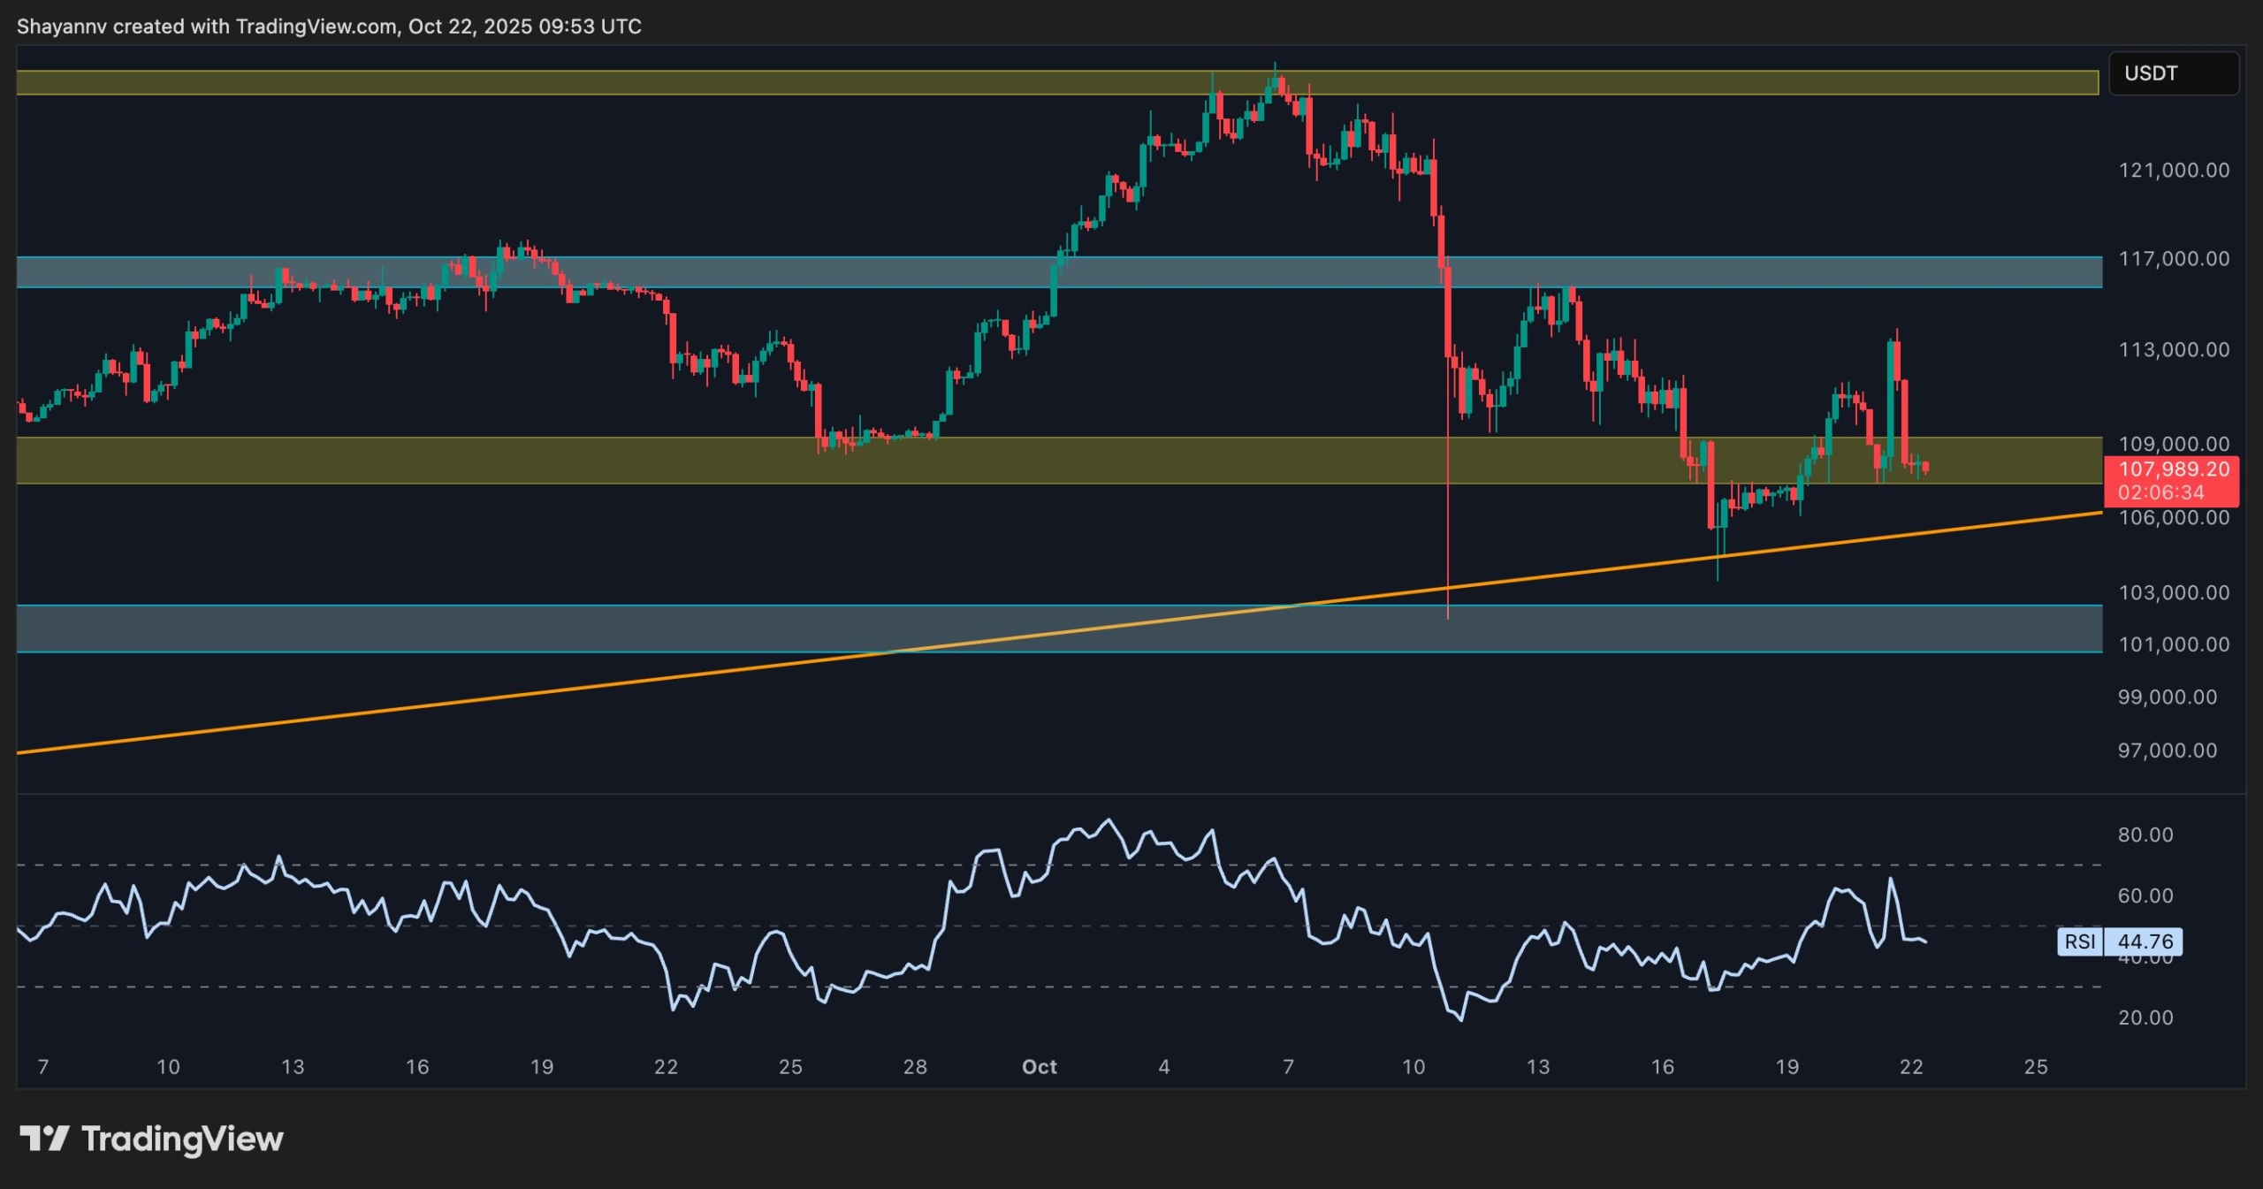The width and height of the screenshot is (2263, 1189).
Task: Click the 97,000.00 price axis label
Action: (x=2167, y=751)
